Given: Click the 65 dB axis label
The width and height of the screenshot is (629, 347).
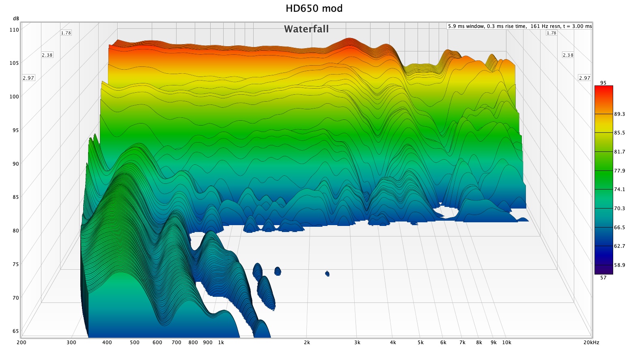Looking at the screenshot, I should (15, 331).
